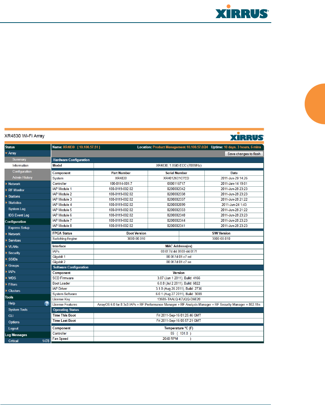This screenshot has width=325, height=405.
Task: Expand the Status Network arrow
Action: [x=6, y=184]
